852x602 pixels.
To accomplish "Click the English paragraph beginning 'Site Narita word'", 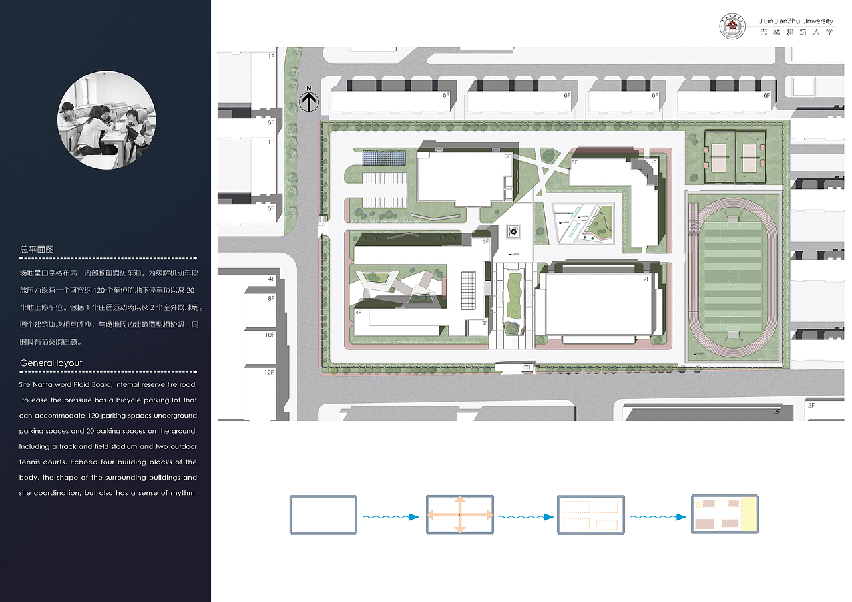I will pos(108,439).
